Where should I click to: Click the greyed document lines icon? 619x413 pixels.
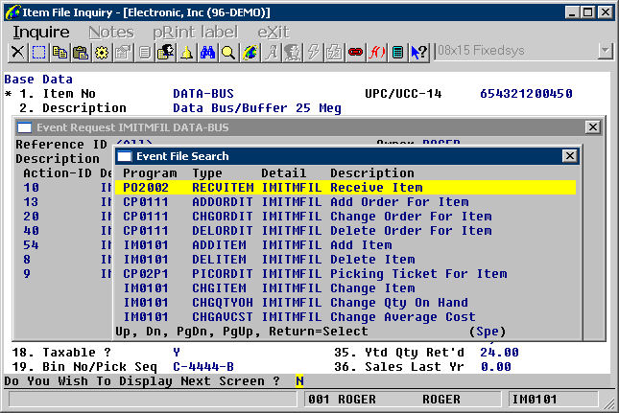[x=145, y=53]
